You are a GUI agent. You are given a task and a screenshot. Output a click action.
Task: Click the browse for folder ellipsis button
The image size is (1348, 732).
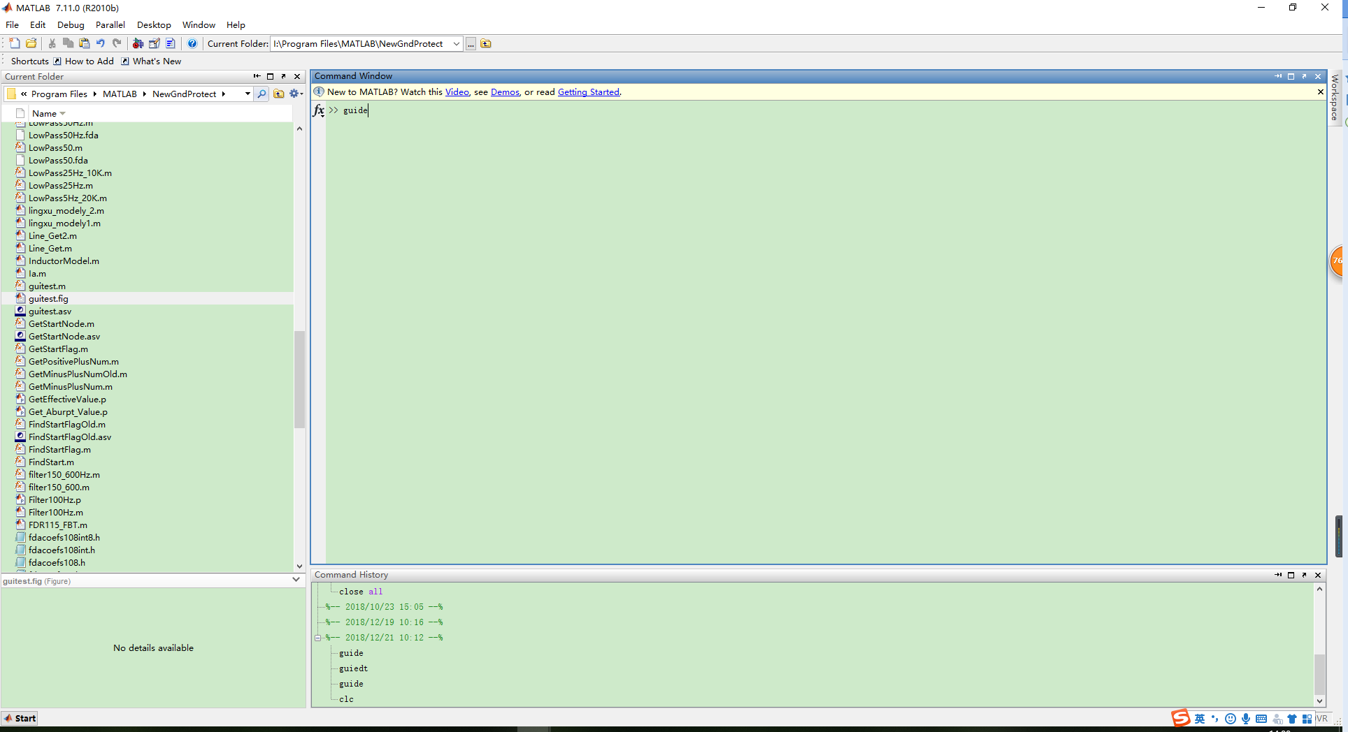click(471, 44)
